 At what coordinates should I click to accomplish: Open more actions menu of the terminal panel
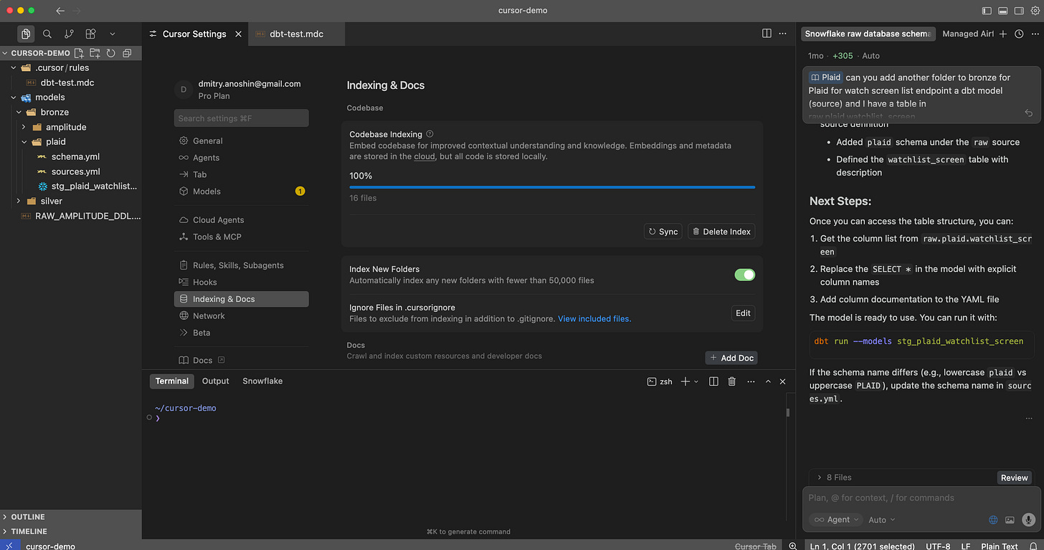coord(751,381)
